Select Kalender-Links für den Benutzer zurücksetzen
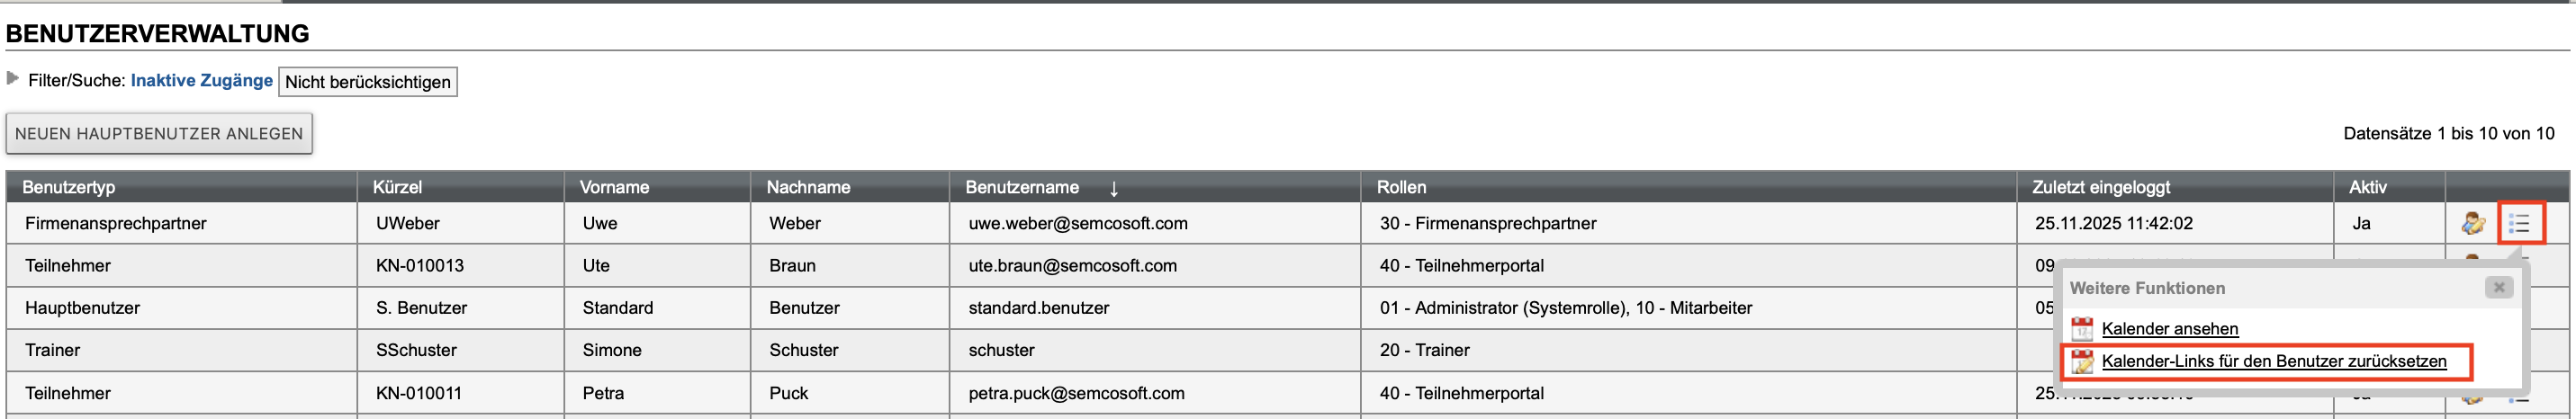 coord(2273,361)
